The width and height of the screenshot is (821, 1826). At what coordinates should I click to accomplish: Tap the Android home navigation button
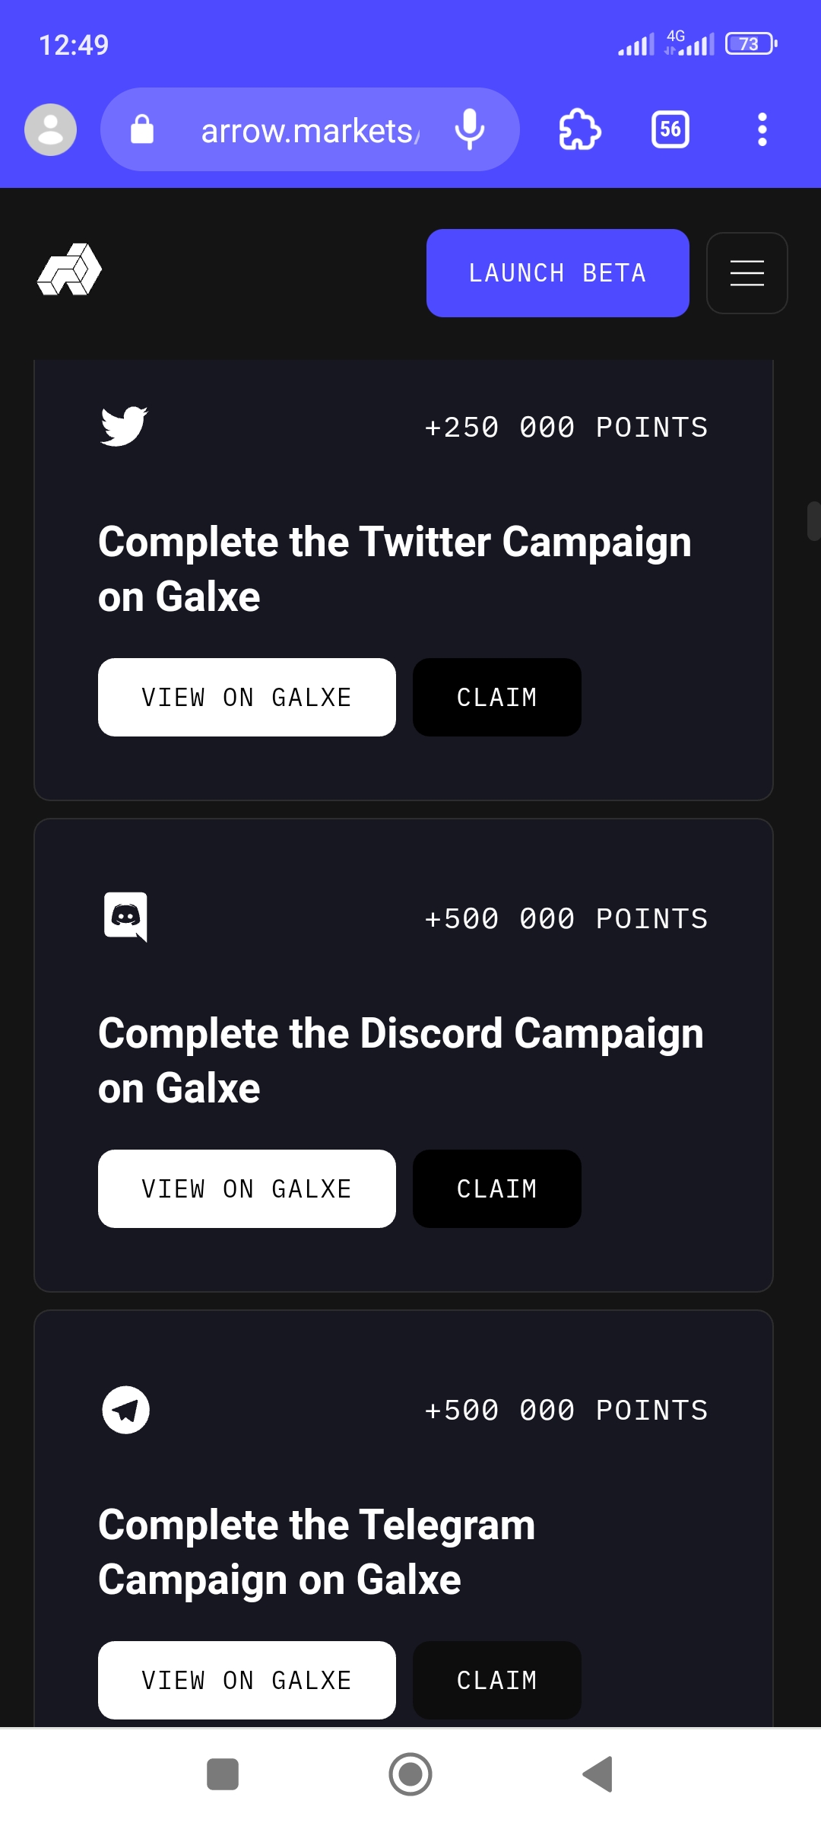[x=410, y=1774]
